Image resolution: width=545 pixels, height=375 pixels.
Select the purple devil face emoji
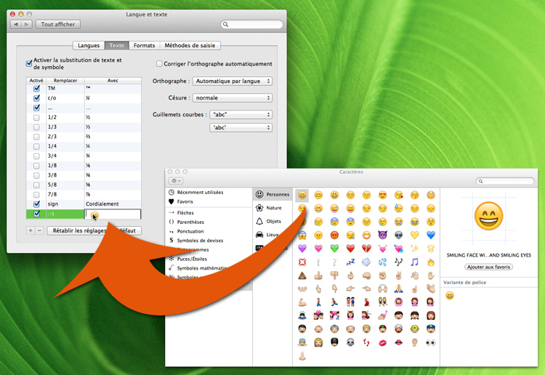tap(382, 235)
